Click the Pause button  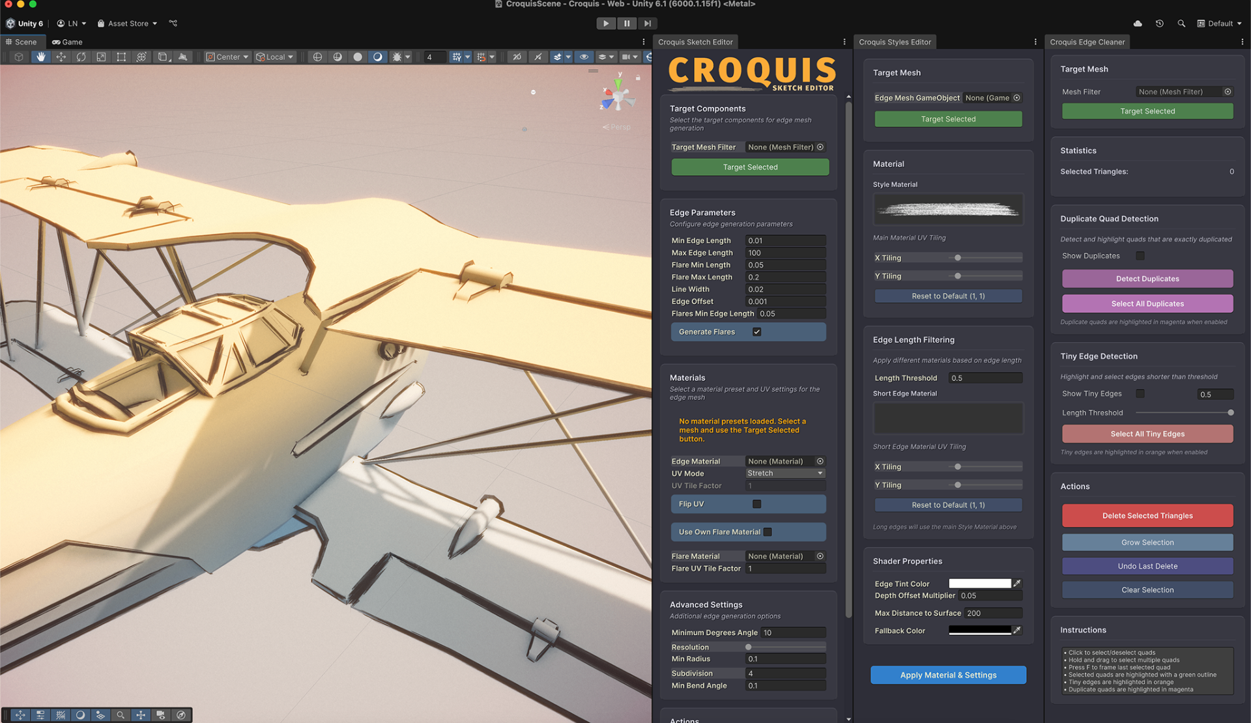tap(627, 23)
